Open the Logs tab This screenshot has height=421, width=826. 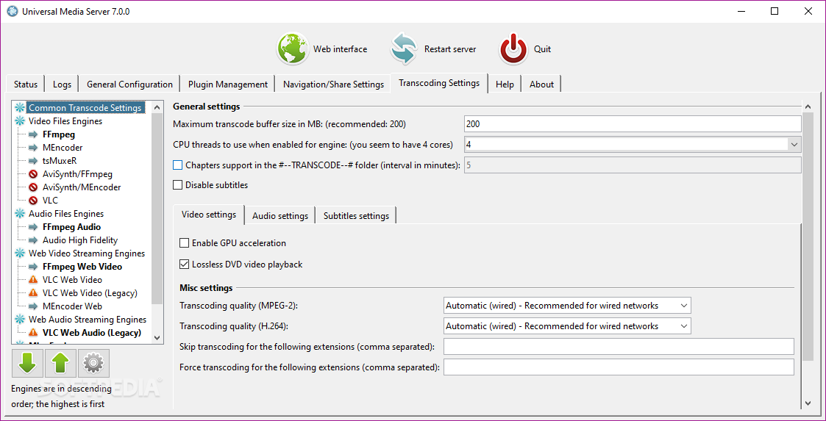pyautogui.click(x=63, y=84)
